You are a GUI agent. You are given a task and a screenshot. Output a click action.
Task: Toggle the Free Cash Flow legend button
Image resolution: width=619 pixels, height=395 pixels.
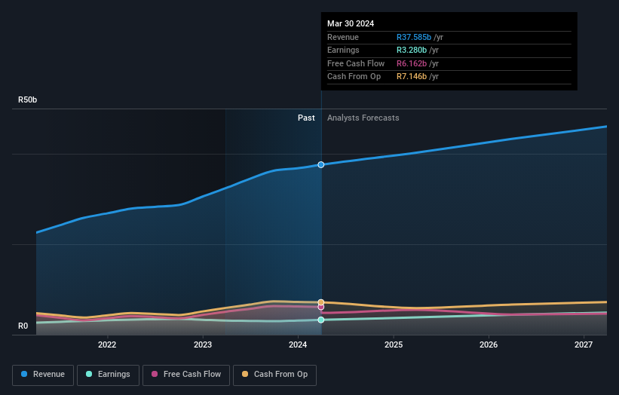pos(186,375)
